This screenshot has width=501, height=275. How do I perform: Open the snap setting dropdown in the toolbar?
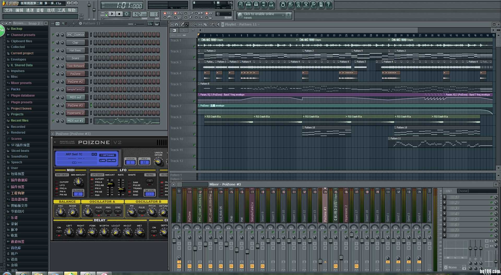click(224, 14)
